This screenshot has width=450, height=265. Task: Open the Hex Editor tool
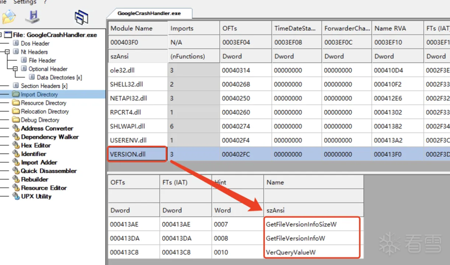[36, 145]
